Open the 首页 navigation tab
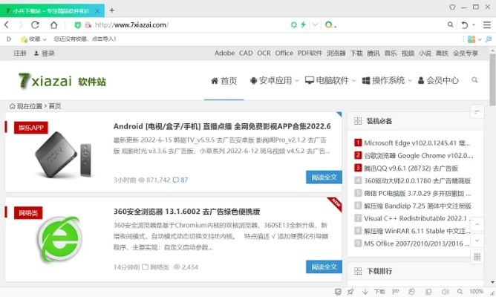The height and width of the screenshot is (297, 496). click(223, 81)
